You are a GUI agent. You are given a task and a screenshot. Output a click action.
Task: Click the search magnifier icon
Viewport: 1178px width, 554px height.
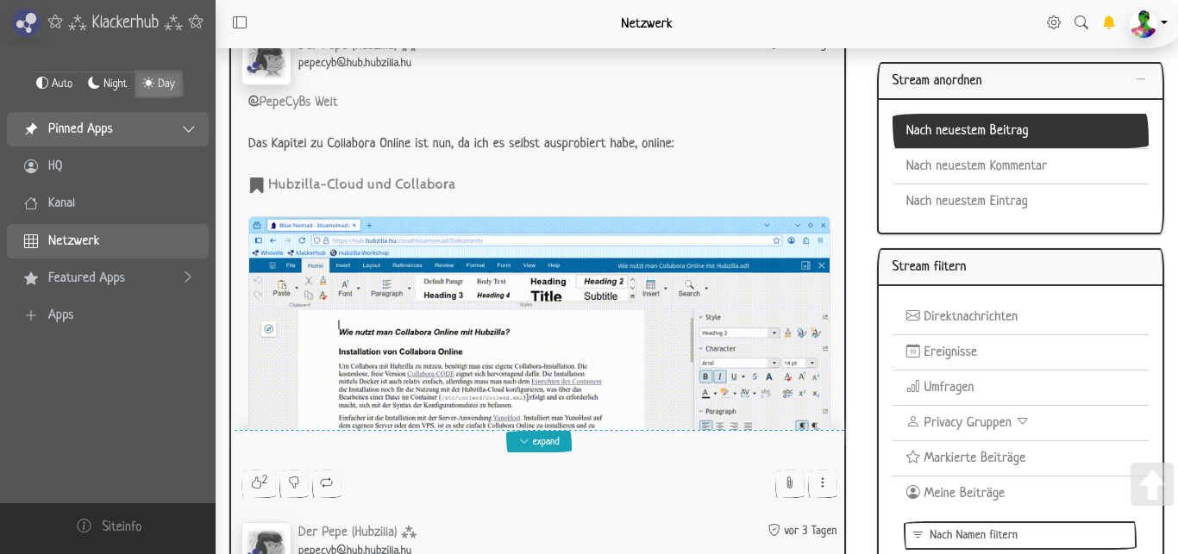1081,23
